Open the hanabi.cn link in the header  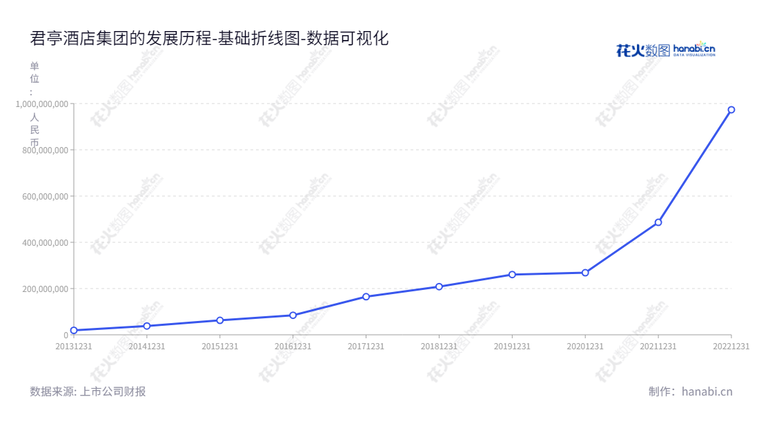[693, 49]
